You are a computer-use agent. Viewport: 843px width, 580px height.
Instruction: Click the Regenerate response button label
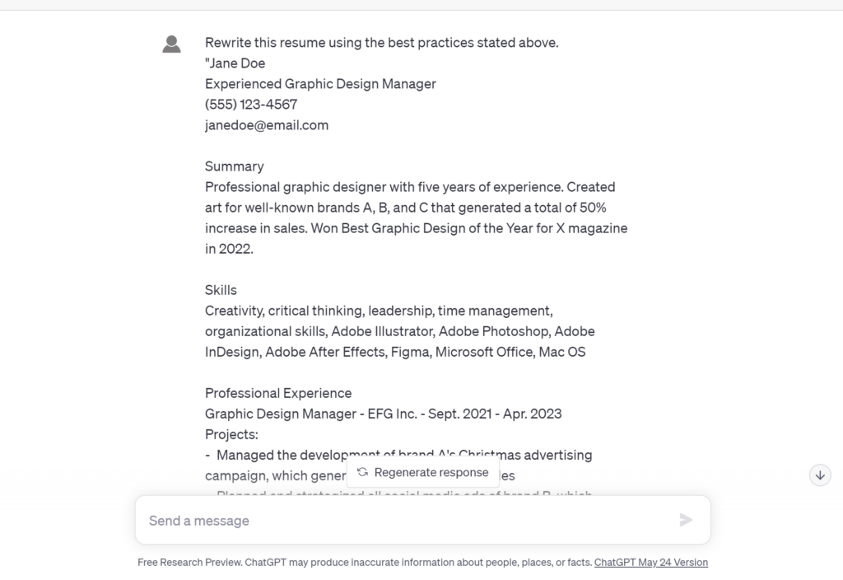[x=431, y=472]
